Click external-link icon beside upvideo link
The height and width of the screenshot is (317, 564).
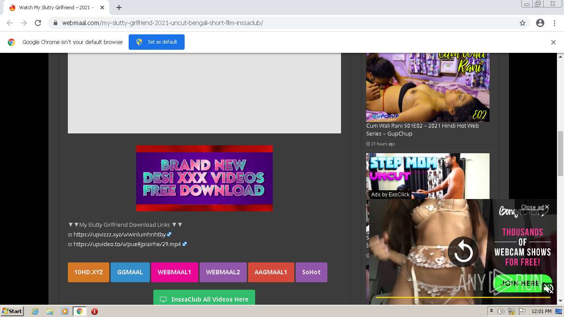click(185, 244)
